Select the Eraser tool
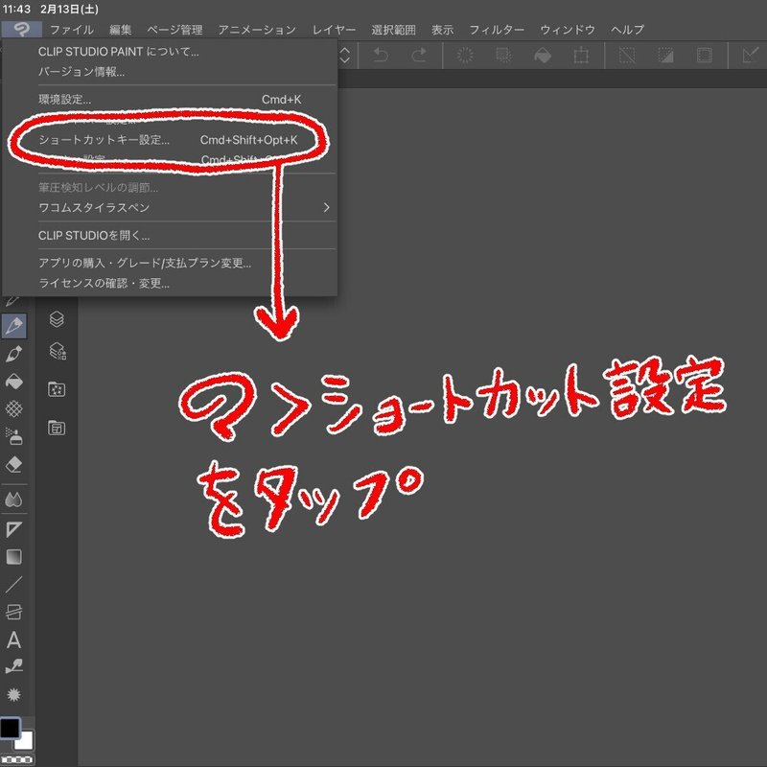Screen dimensions: 767x767 13,464
